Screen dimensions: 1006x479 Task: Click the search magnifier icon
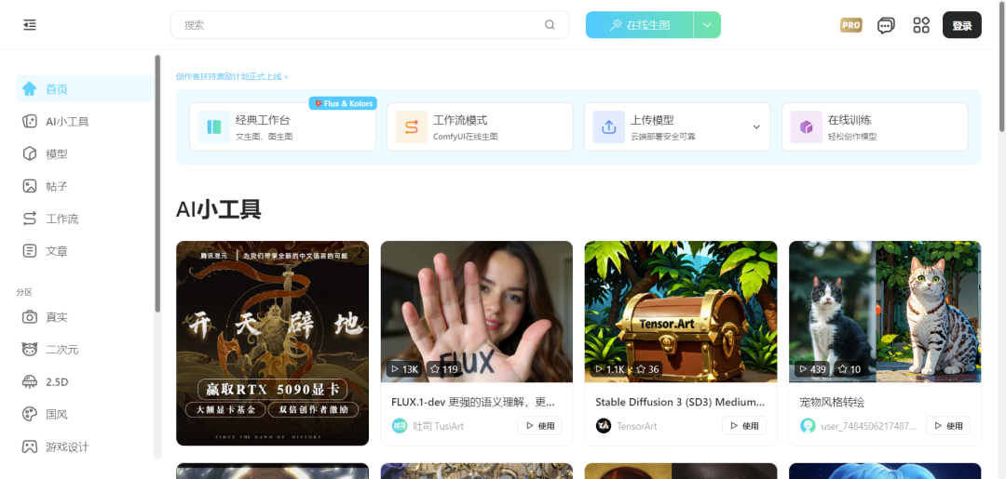pyautogui.click(x=550, y=25)
